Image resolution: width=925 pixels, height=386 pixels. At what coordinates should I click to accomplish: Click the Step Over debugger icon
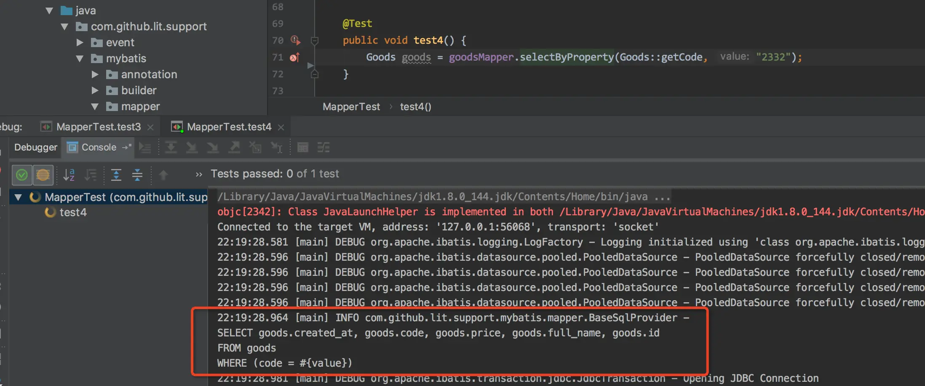coord(171,148)
